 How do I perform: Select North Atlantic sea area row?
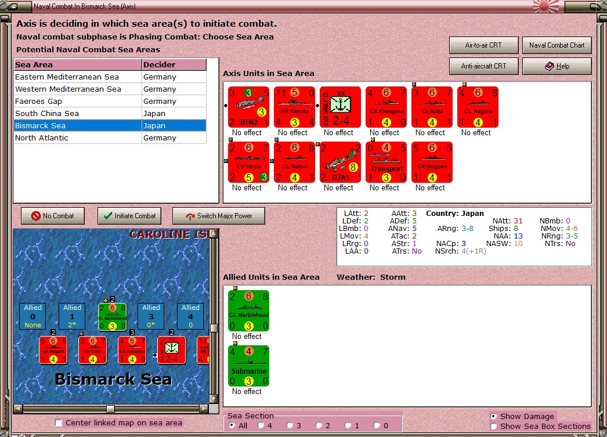pos(110,138)
